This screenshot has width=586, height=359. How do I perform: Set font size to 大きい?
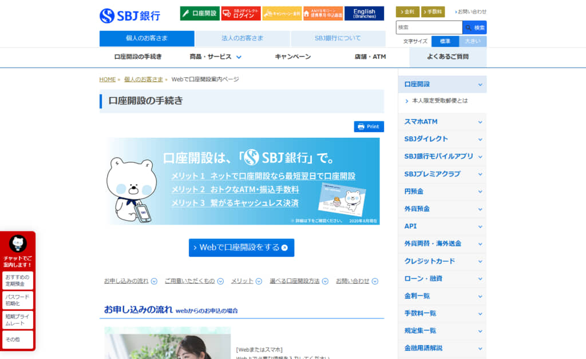click(x=473, y=41)
